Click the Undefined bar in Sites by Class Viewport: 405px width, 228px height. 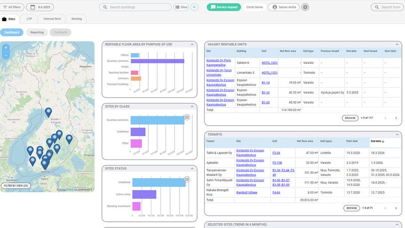[x=138, y=132]
